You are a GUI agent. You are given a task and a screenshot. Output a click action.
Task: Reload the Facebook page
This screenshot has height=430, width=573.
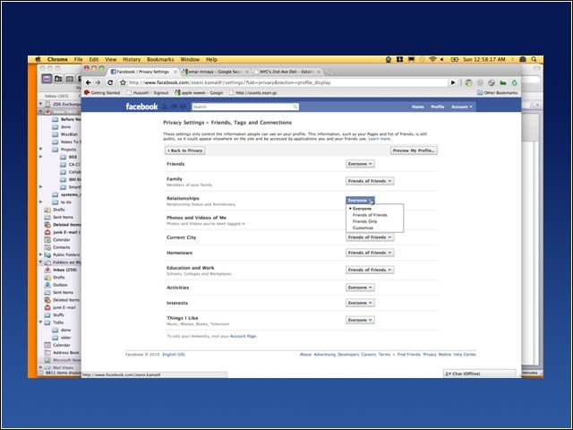click(110, 82)
